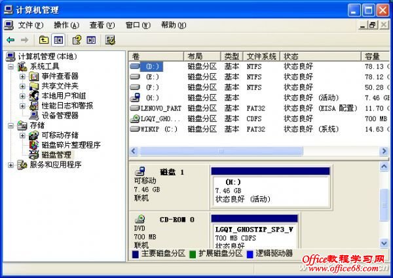Click the 磁盘 1 removable disk icon
Image resolution: width=393 pixels, height=278 pixels.
140,171
